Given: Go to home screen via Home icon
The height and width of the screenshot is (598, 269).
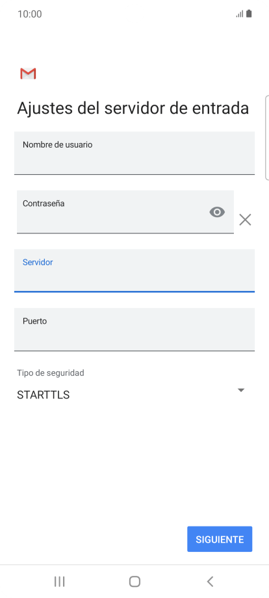Looking at the screenshot, I should [134, 582].
